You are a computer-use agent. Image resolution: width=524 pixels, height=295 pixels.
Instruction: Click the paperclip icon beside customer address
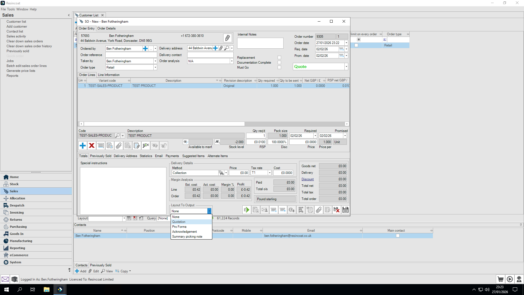(x=227, y=38)
